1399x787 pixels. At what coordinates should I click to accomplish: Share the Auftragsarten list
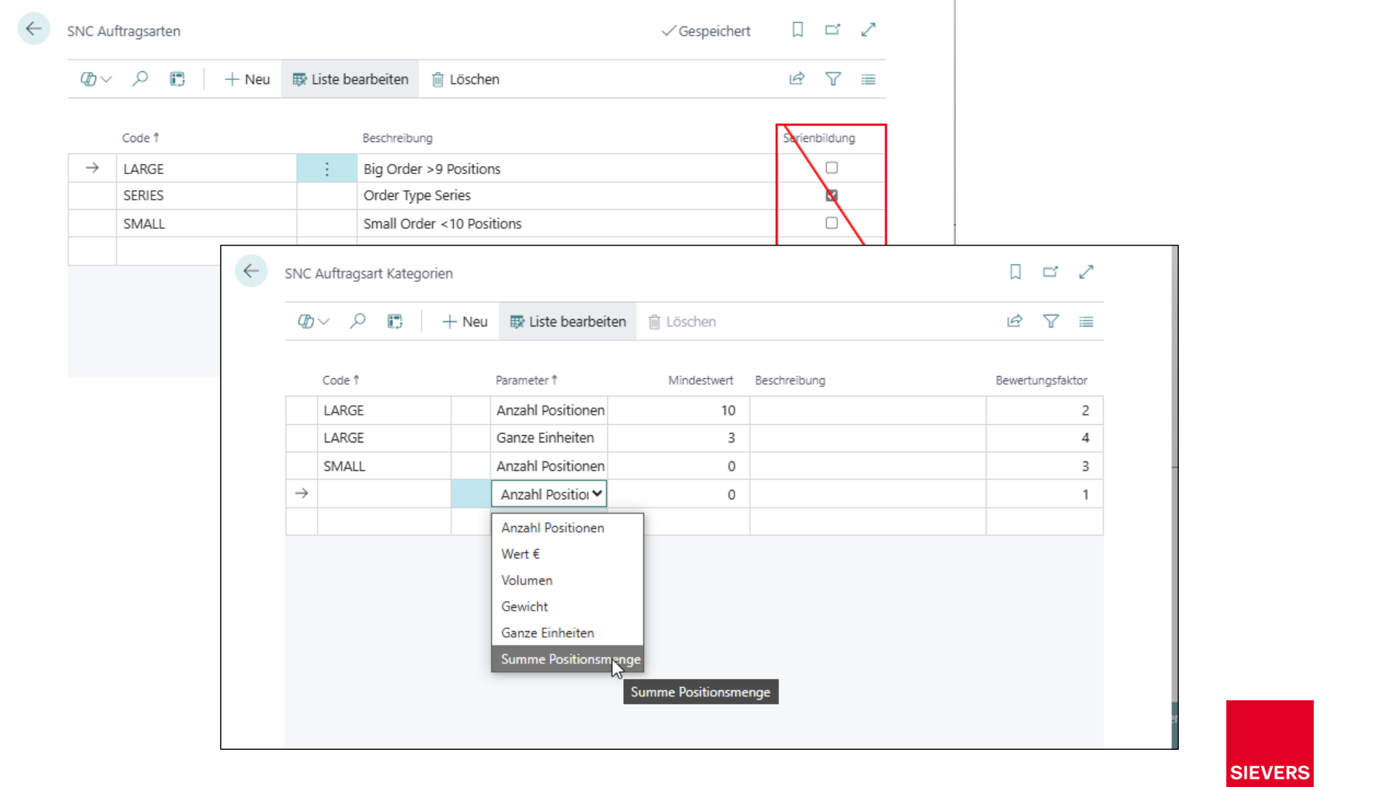click(797, 79)
